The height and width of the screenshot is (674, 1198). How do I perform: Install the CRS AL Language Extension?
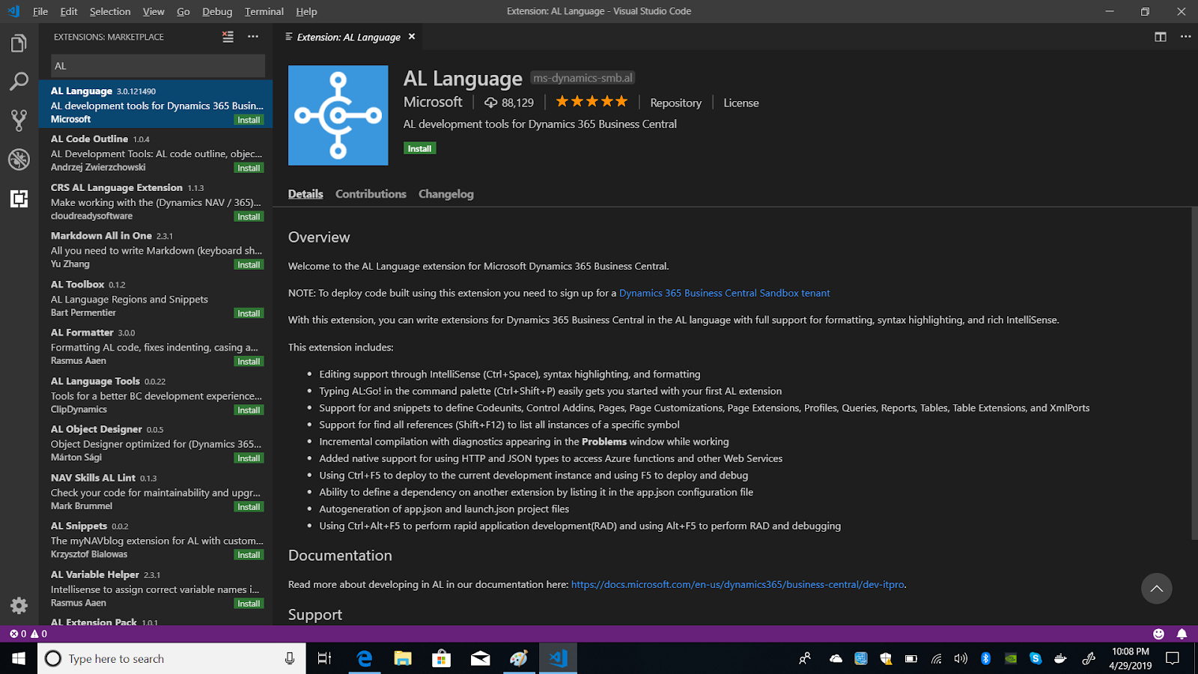point(249,216)
